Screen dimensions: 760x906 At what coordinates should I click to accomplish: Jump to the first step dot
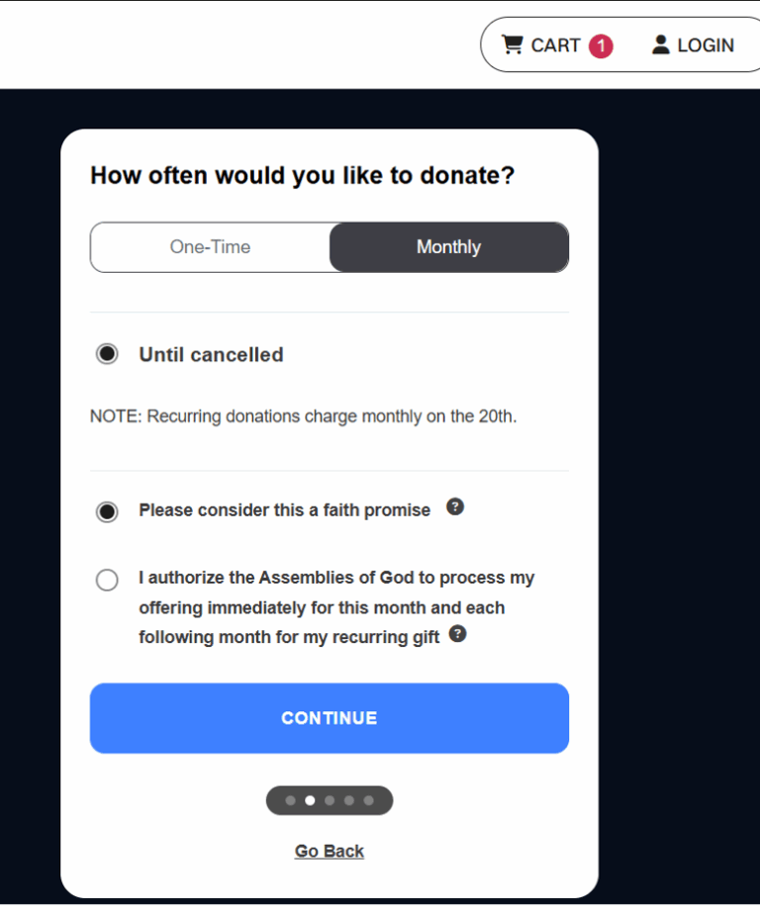[x=290, y=800]
